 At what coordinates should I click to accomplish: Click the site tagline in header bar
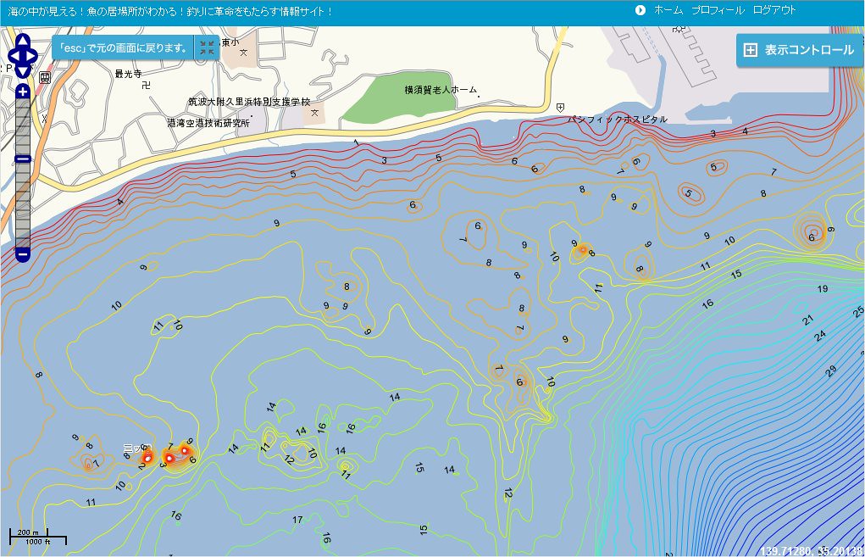(x=170, y=11)
